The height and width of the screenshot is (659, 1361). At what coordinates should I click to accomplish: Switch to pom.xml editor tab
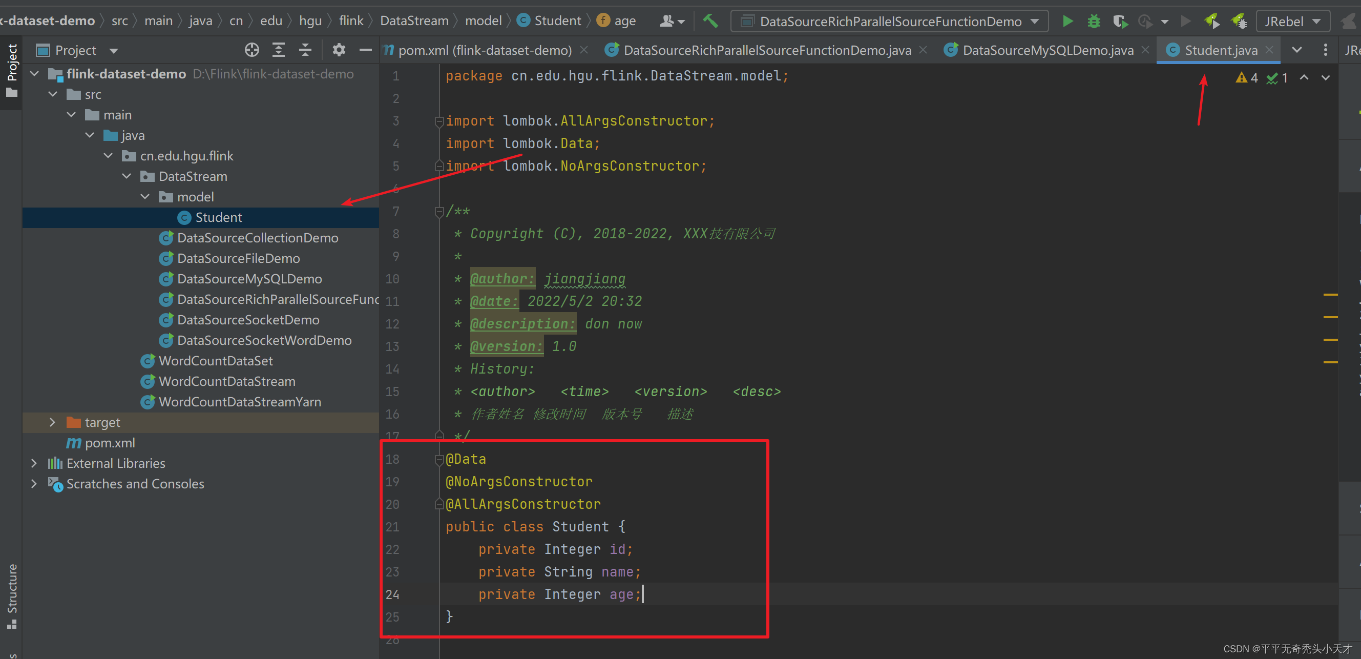(484, 50)
